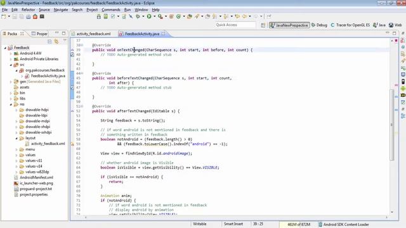Collapse the src folder
This screenshot has height=228, width=406.
click(x=11, y=65)
